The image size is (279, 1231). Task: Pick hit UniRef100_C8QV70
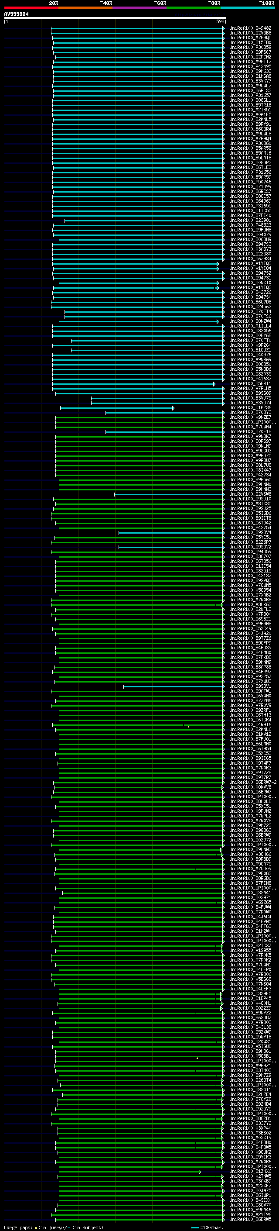pyautogui.click(x=250, y=1205)
